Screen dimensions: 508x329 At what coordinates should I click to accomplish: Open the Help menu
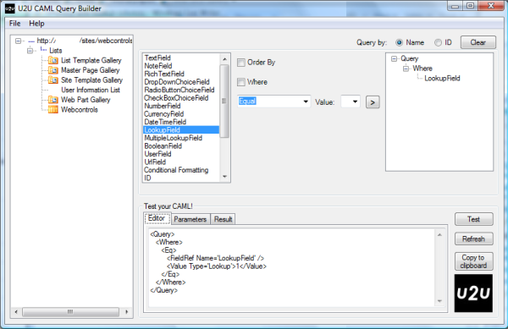click(x=36, y=24)
